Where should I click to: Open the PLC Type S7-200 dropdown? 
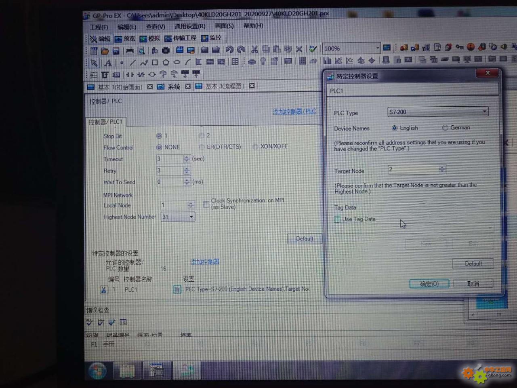[438, 112]
